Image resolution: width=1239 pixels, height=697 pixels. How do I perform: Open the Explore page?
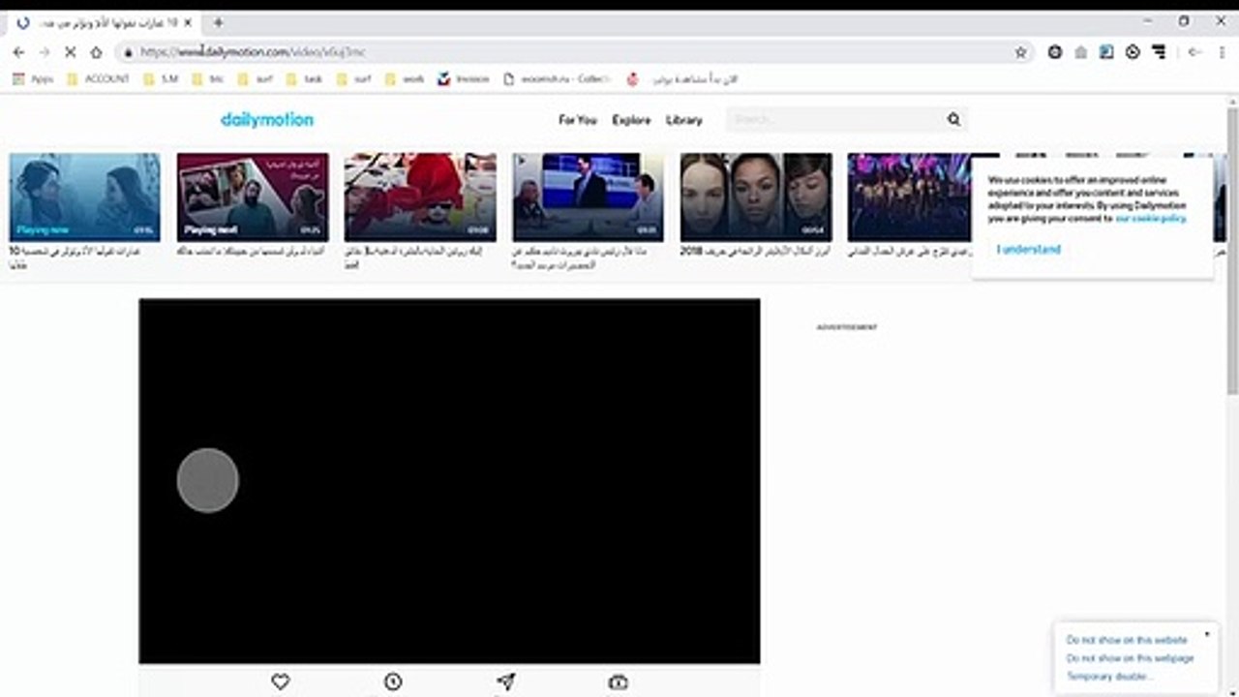coord(631,120)
